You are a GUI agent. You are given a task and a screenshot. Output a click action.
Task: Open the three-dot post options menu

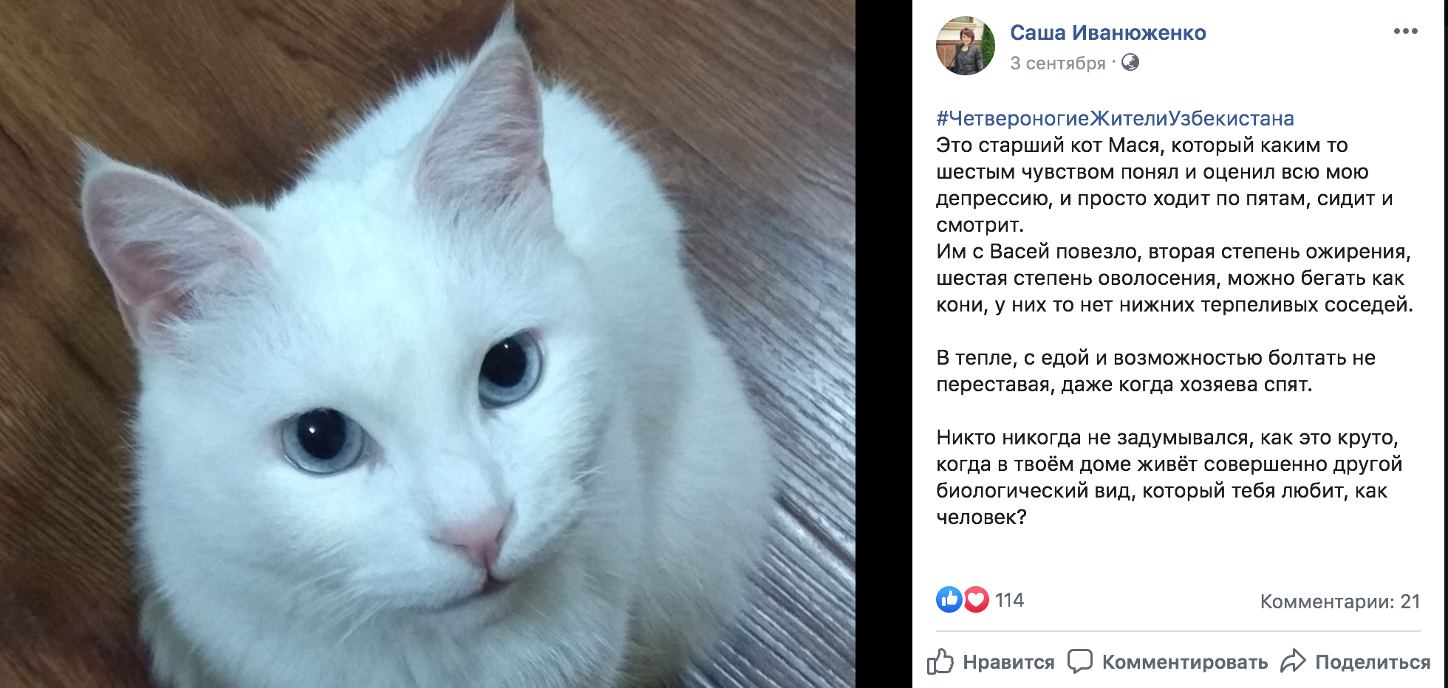[1405, 32]
